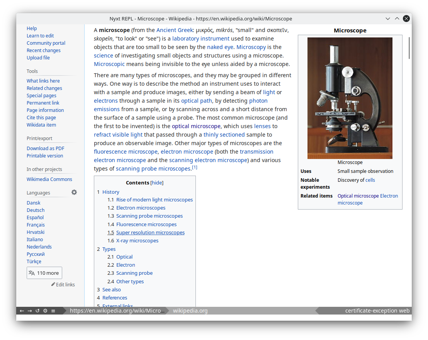Screen dimensions: 428x340
Task: Click the wikipedia.org tab in the status bar
Action: pos(190,311)
